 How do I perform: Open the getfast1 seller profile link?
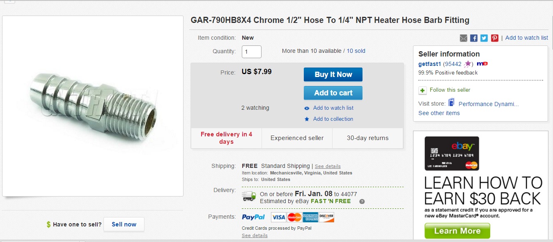click(x=430, y=64)
